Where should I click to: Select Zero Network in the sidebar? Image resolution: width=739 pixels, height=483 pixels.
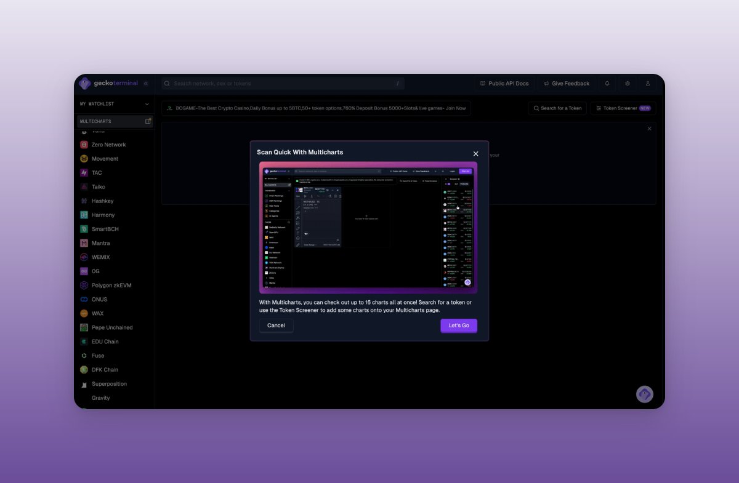point(109,145)
